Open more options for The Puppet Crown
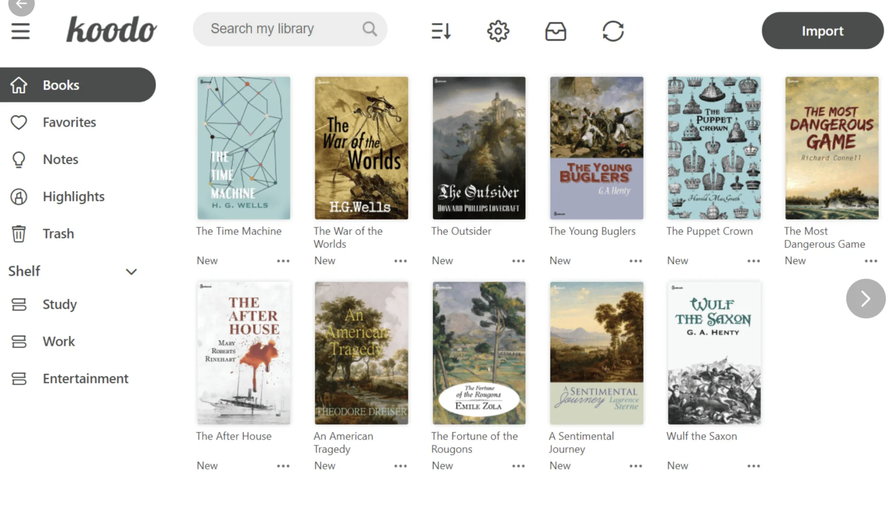 [754, 261]
